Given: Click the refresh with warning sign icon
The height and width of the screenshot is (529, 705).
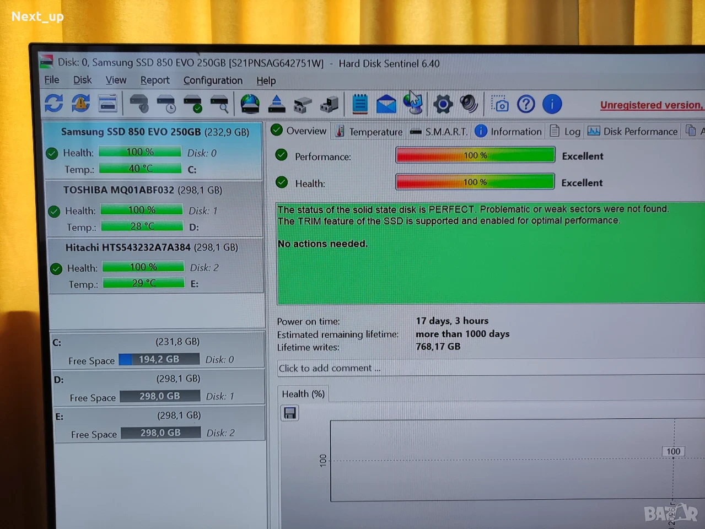Looking at the screenshot, I should point(80,103).
